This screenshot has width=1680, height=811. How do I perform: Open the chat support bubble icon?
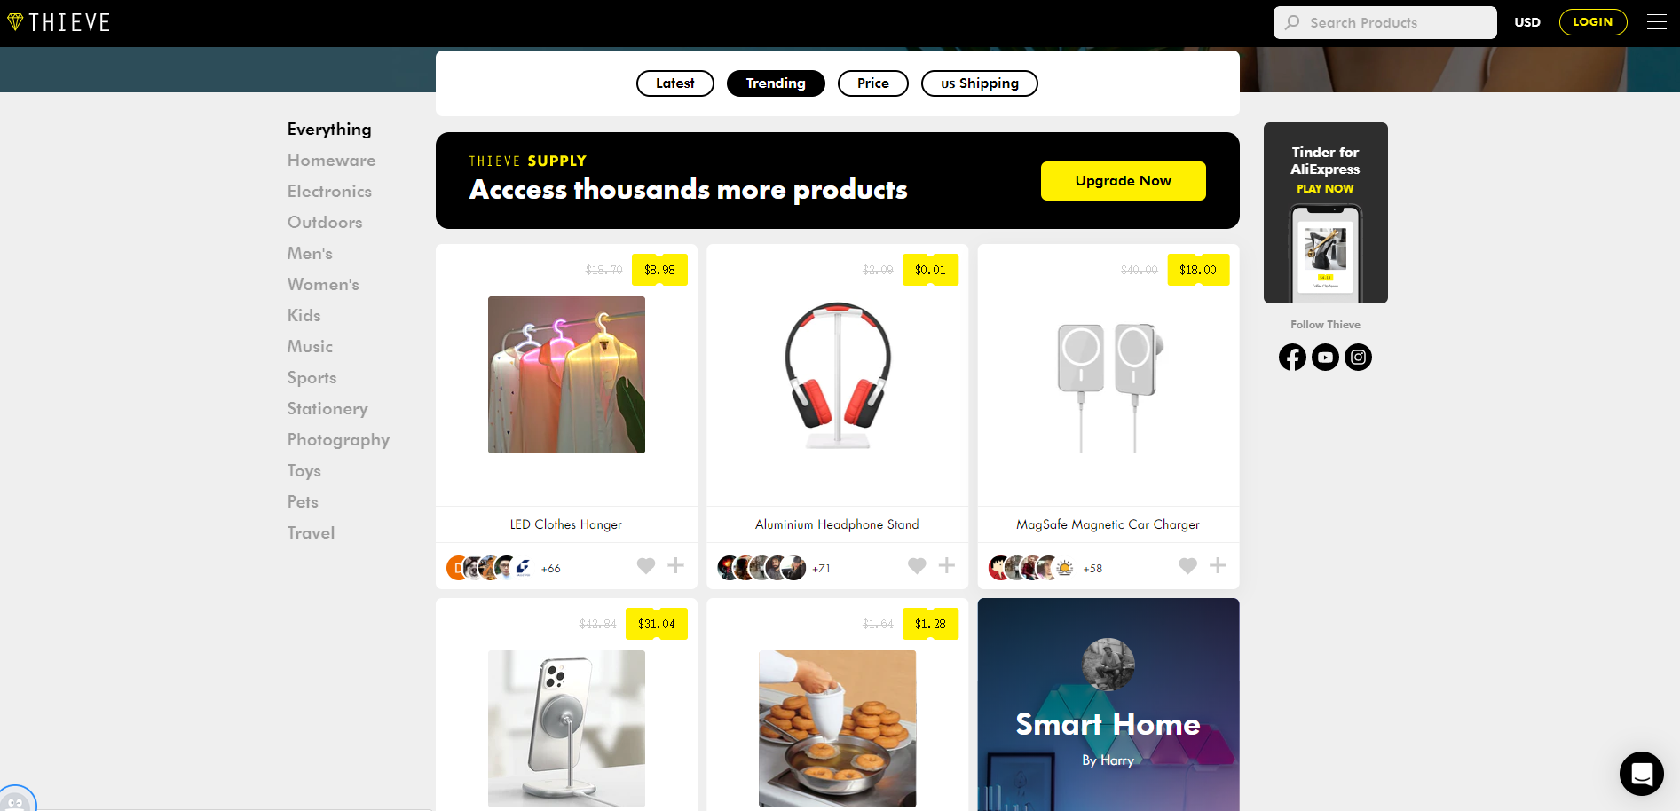[x=1641, y=774]
